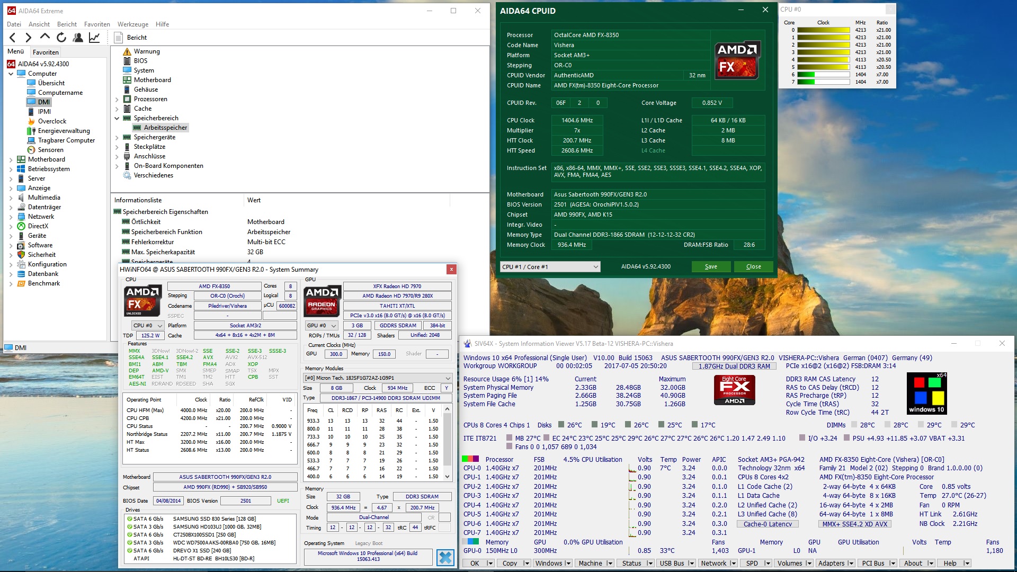The height and width of the screenshot is (572, 1017).
Task: Click the Sicherheit shield icon in tree
Action: [x=21, y=255]
